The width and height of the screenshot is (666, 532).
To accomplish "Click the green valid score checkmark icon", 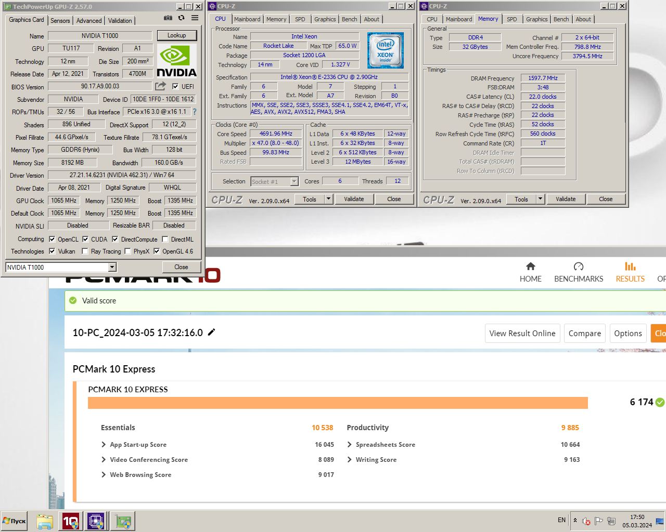I will pyautogui.click(x=73, y=300).
